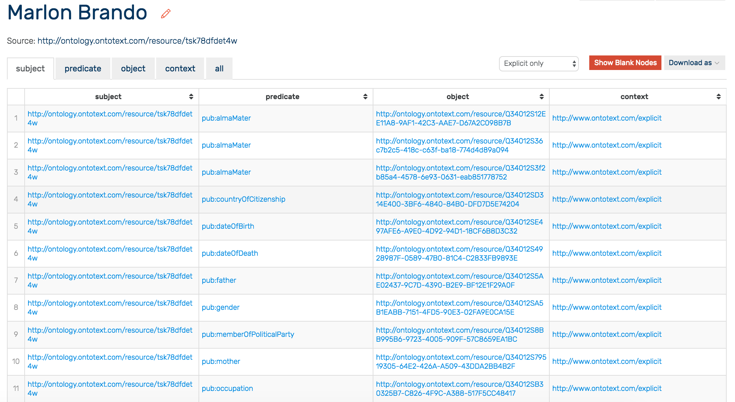The image size is (735, 402).
Task: Click the pencil edit icon beside Marlon Brando
Action: coord(166,14)
